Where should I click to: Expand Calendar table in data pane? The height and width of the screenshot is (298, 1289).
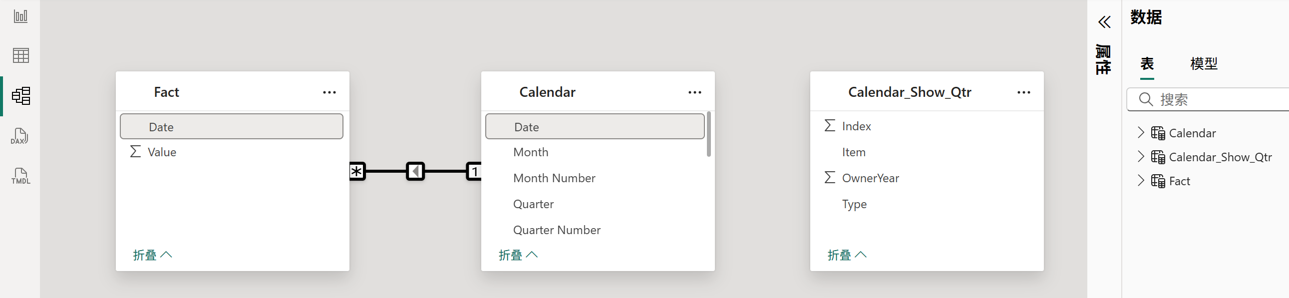(x=1140, y=132)
